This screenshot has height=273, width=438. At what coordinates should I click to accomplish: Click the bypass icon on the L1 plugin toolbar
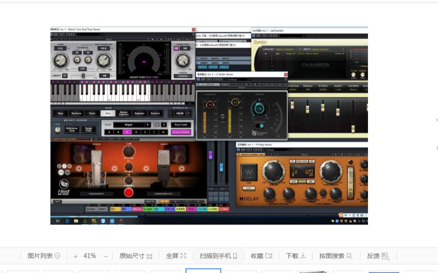coord(198,79)
